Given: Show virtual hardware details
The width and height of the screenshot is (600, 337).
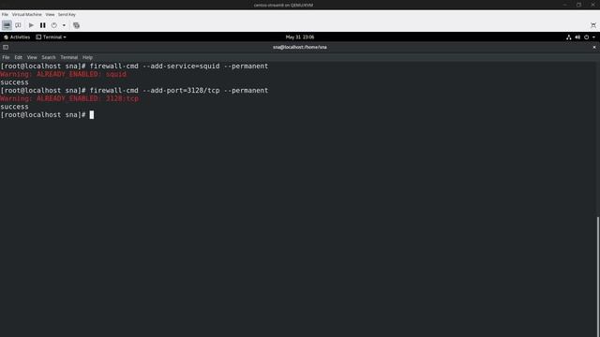Looking at the screenshot, I should click(x=18, y=25).
